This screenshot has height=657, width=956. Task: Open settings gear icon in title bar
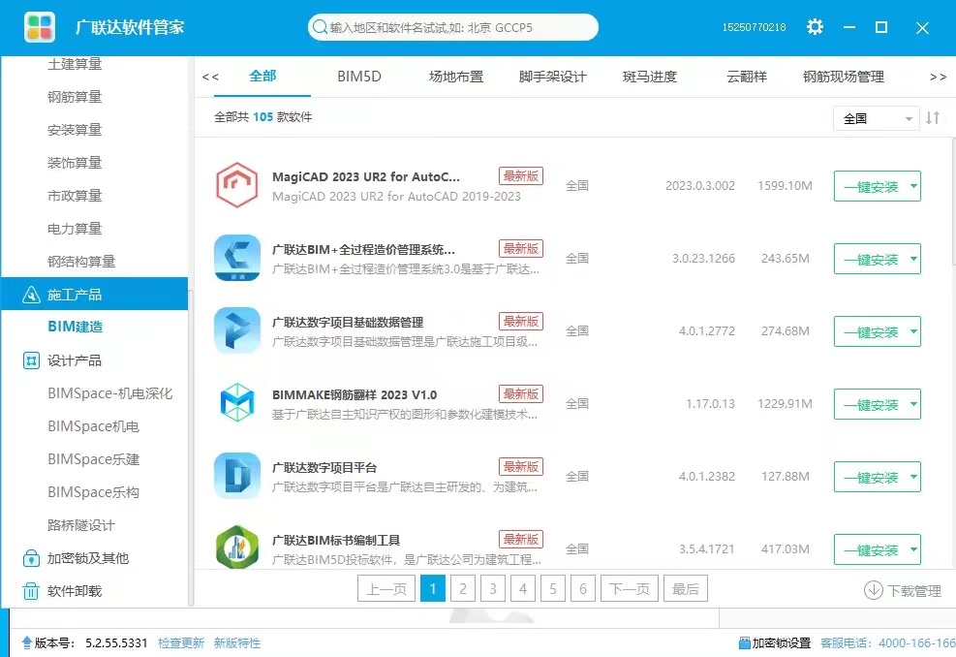815,27
